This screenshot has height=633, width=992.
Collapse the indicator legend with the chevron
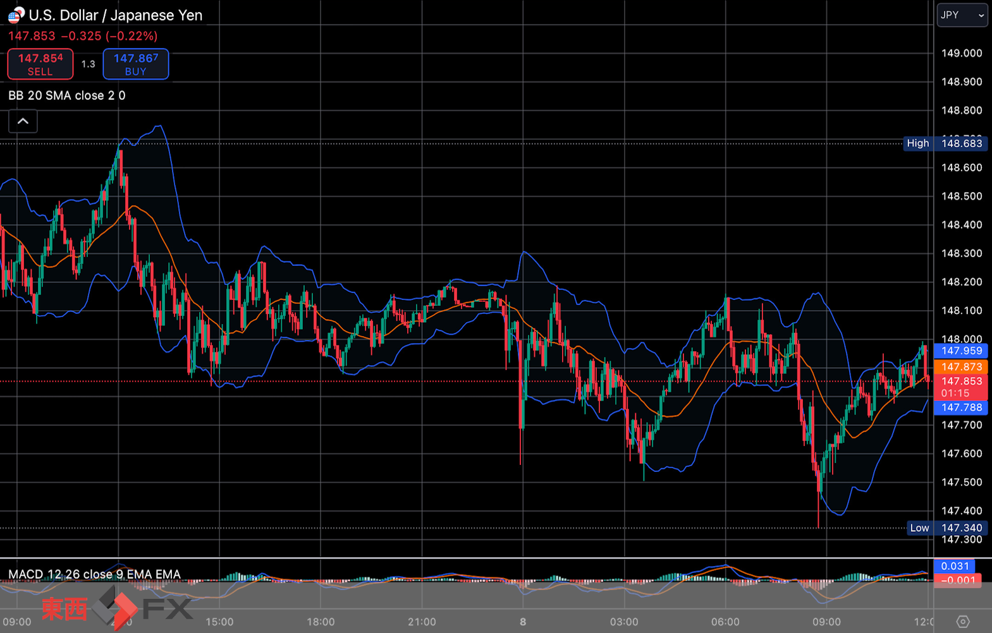[x=23, y=121]
